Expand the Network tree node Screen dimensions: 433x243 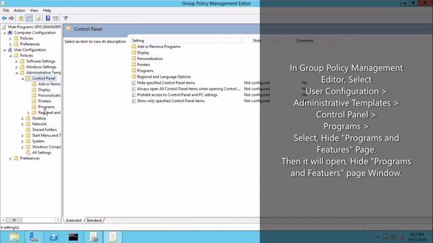tap(22, 124)
